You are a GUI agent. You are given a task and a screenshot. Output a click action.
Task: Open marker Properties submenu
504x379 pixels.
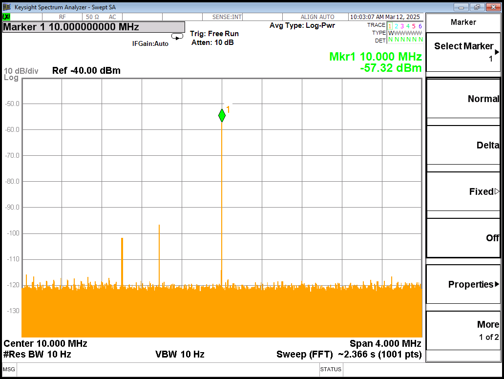(x=463, y=284)
